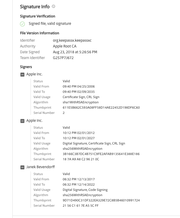Click the Apple Root CA authority value
Image resolution: width=180 pixels, height=218 pixels.
click(x=65, y=46)
